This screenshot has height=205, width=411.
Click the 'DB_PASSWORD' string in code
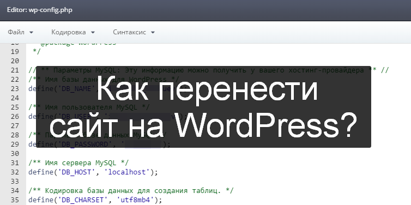coord(84,144)
